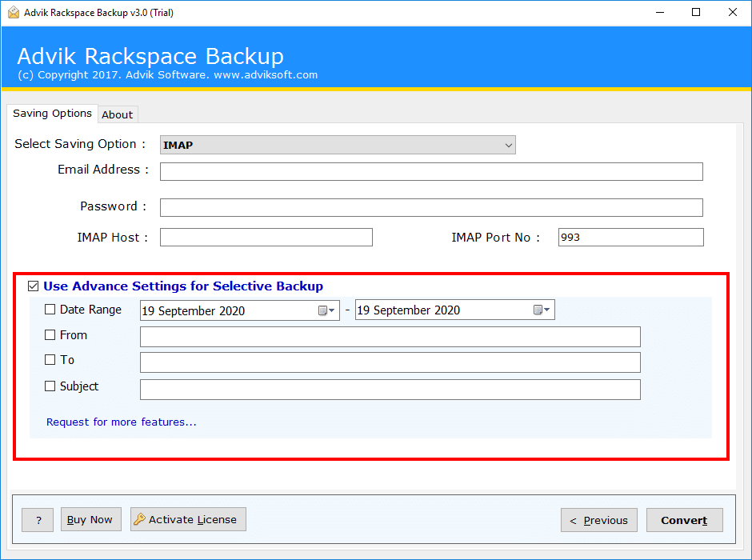Screen dimensions: 752x560
Task: Open the end date calendar picker icon
Action: [x=542, y=310]
